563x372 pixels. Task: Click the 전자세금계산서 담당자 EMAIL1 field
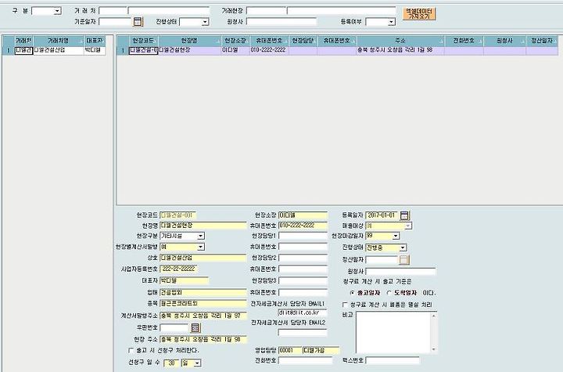click(303, 312)
